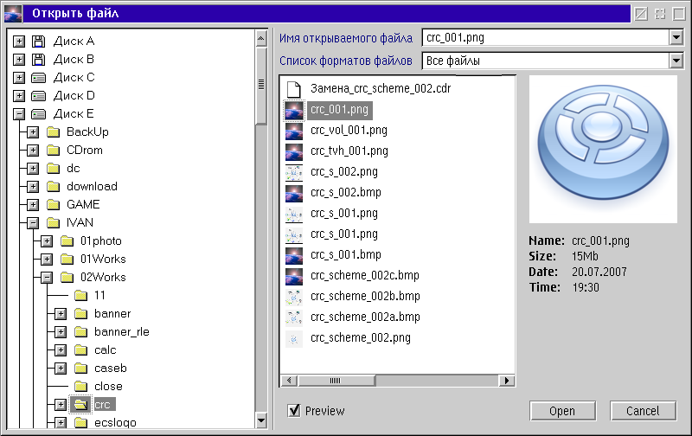Click the open crc folder icon
The image size is (692, 436).
pyautogui.click(x=80, y=404)
